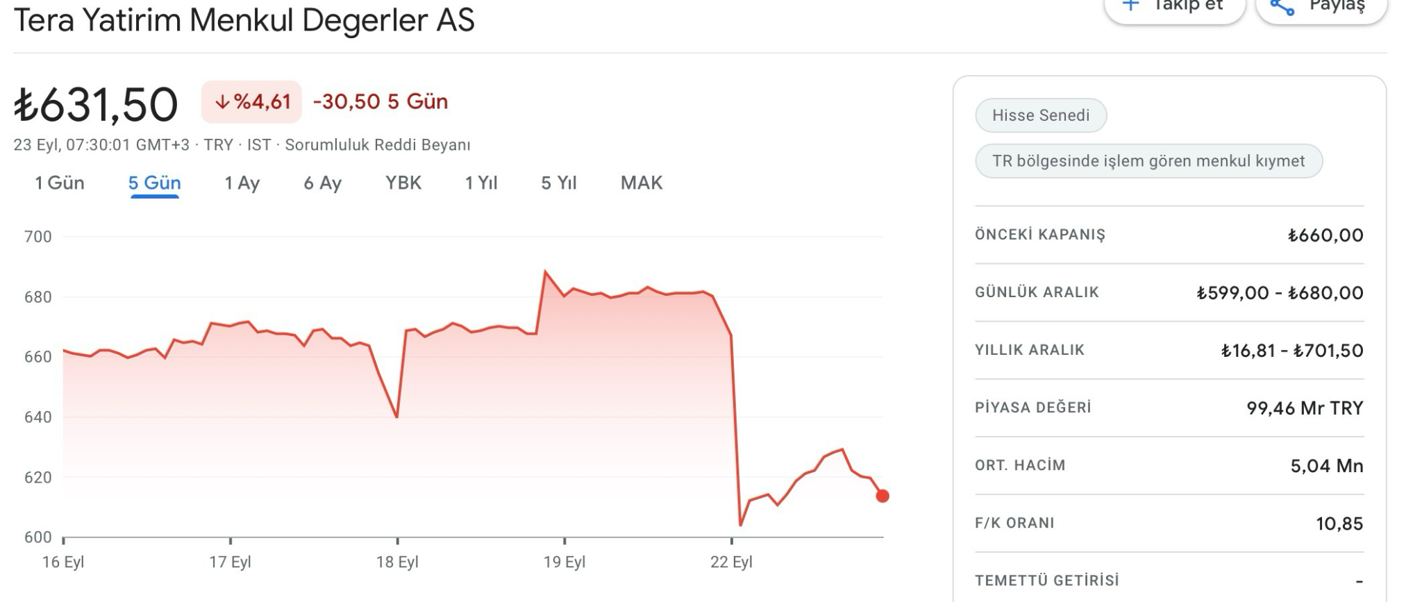Click the 18 Eyl date axis label
The image size is (1422, 602).
397,562
